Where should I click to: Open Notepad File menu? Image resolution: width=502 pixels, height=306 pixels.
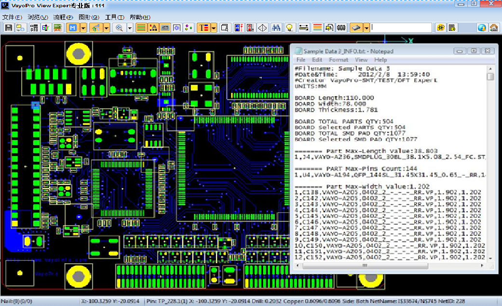(x=300, y=60)
